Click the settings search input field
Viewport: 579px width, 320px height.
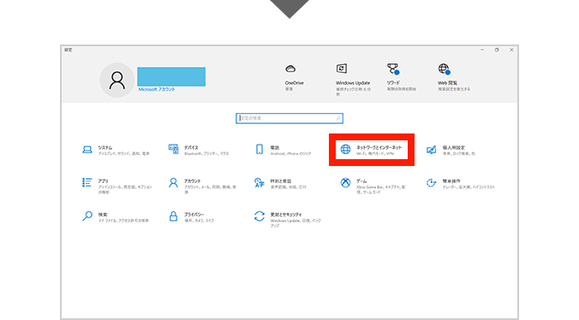click(x=289, y=118)
